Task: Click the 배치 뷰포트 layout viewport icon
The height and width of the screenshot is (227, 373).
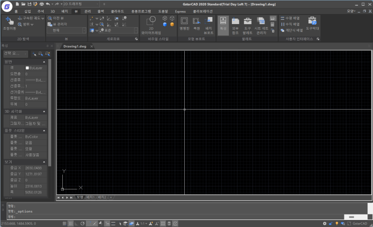Action: pyautogui.click(x=209, y=26)
